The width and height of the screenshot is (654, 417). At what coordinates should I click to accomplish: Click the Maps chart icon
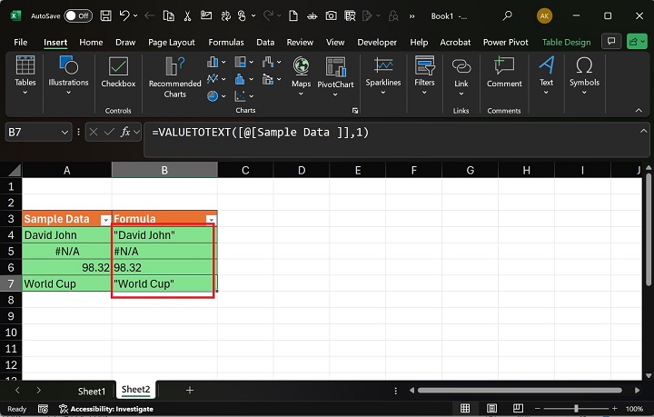pos(301,72)
